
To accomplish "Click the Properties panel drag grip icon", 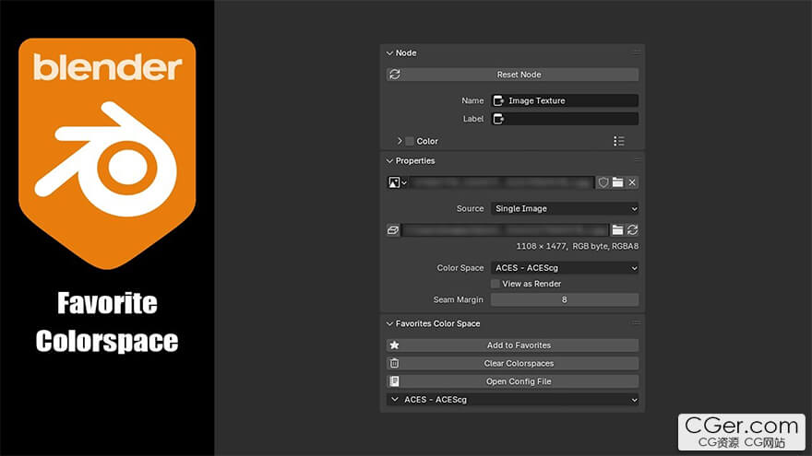I will pos(637,160).
